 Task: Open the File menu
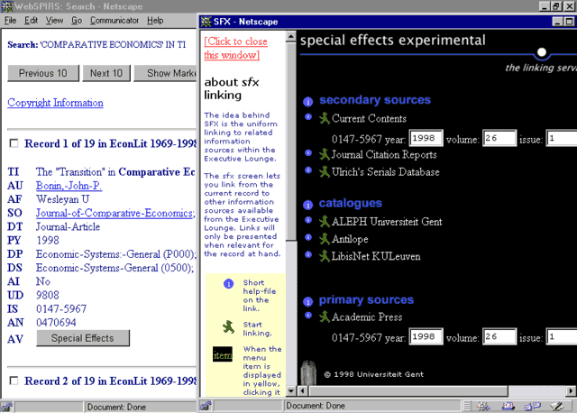(x=10, y=20)
